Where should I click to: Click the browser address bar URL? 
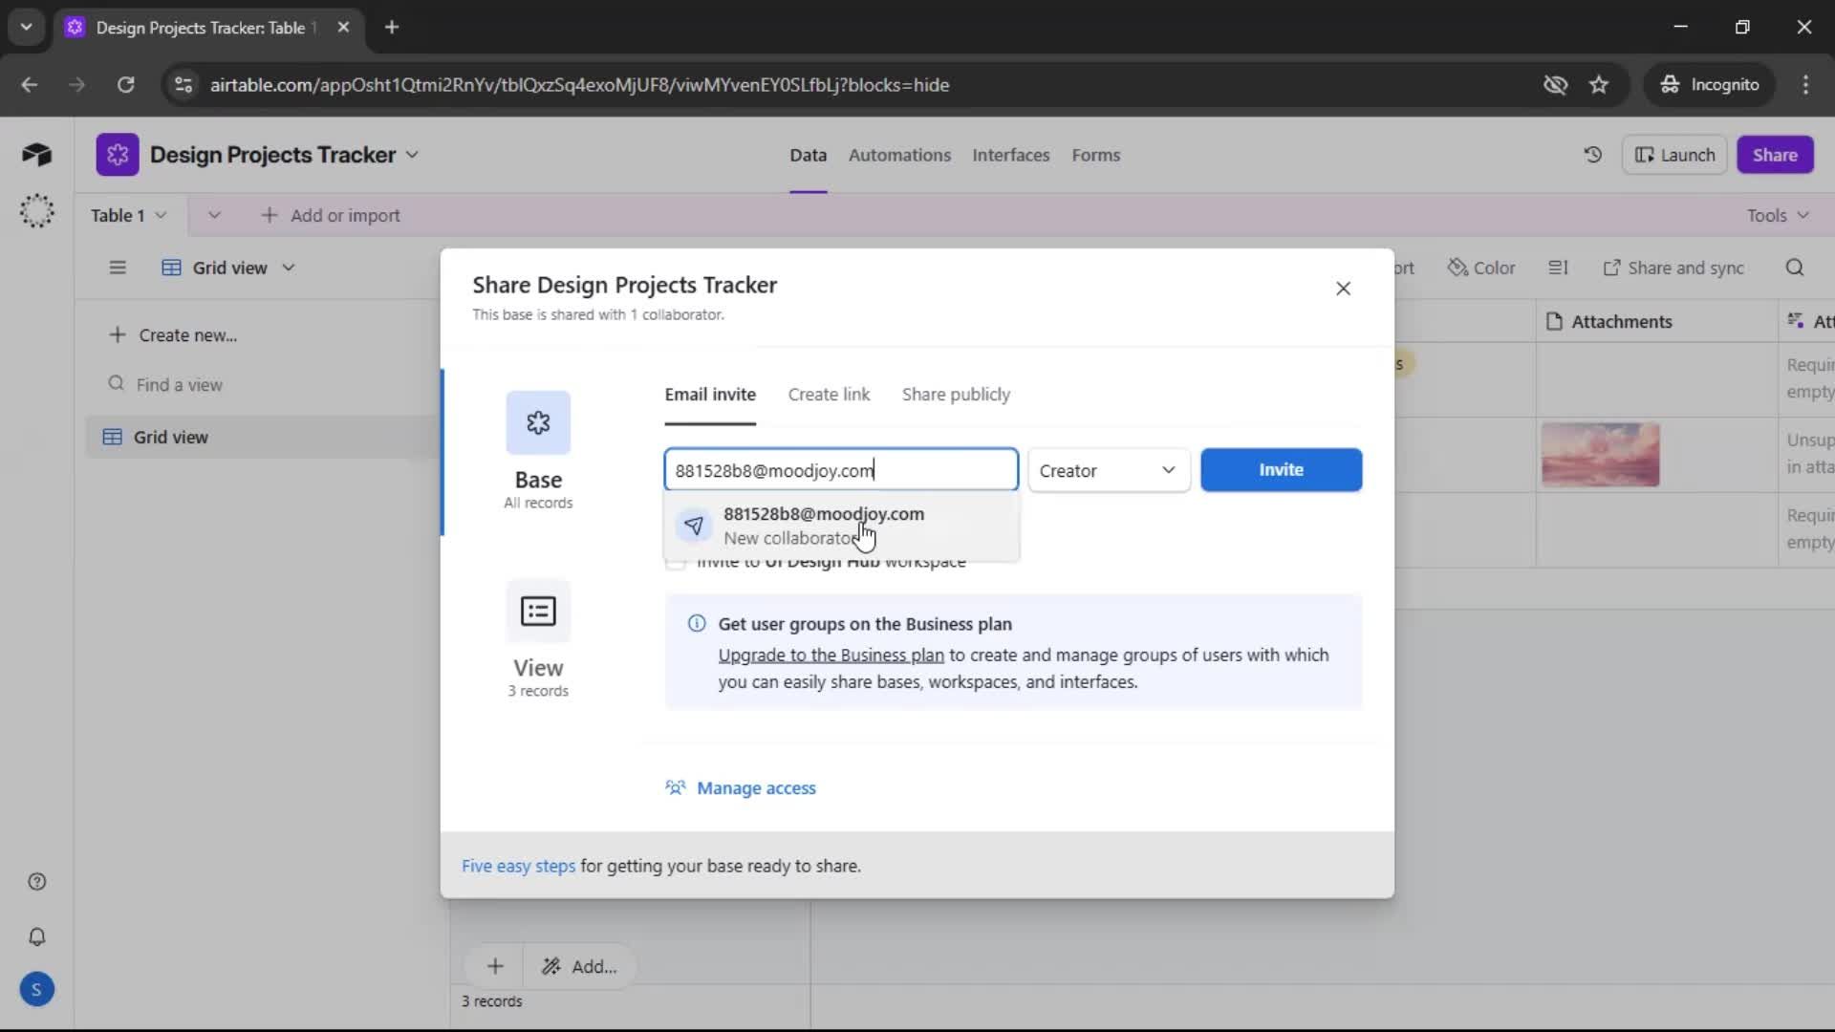579,84
